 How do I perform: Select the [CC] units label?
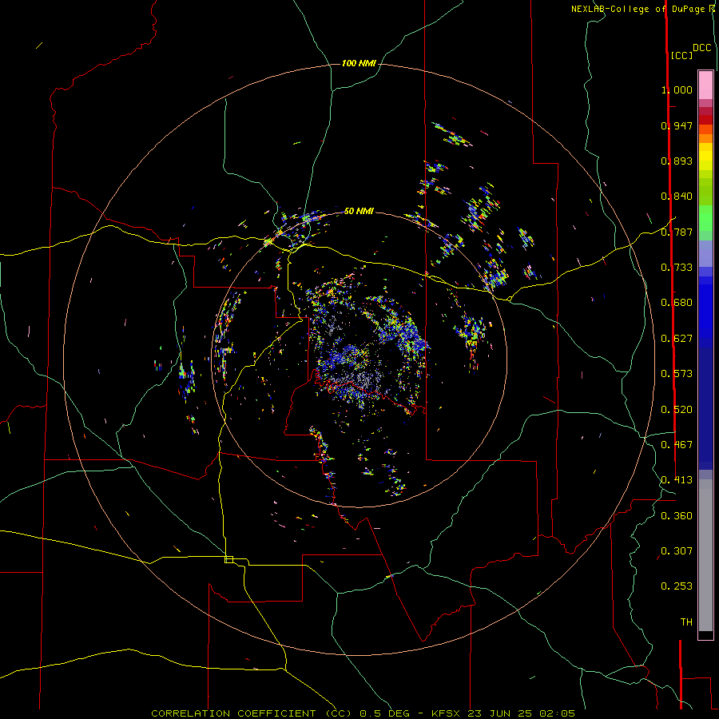[x=682, y=55]
